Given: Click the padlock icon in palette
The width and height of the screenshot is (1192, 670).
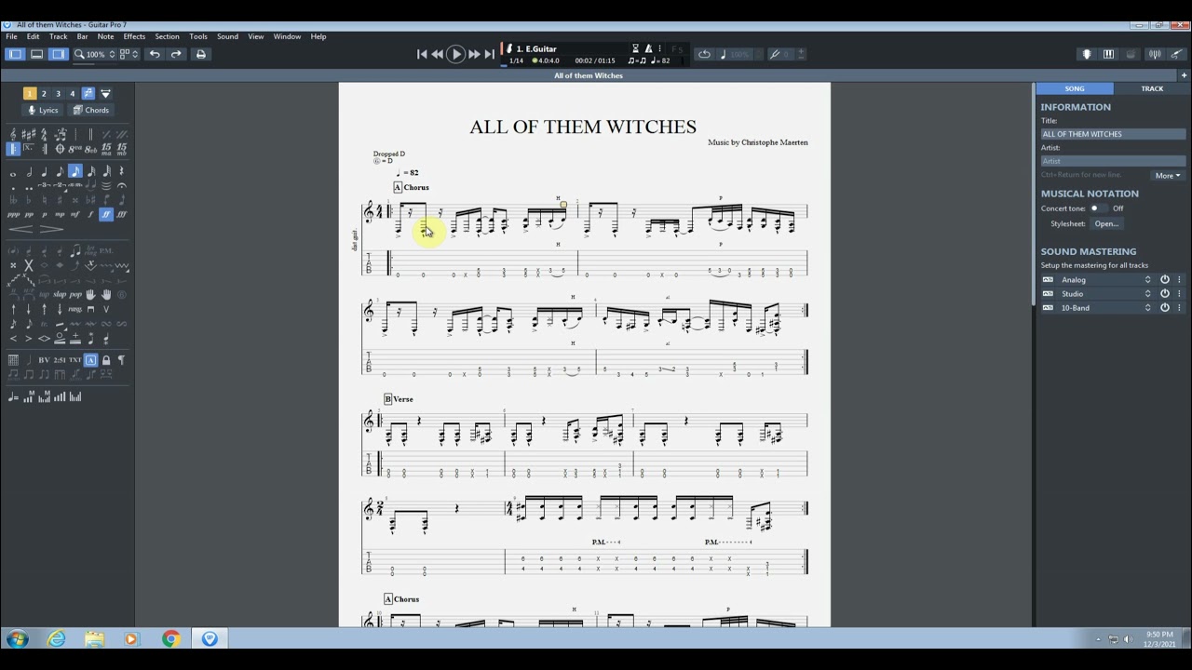Looking at the screenshot, I should coord(106,359).
